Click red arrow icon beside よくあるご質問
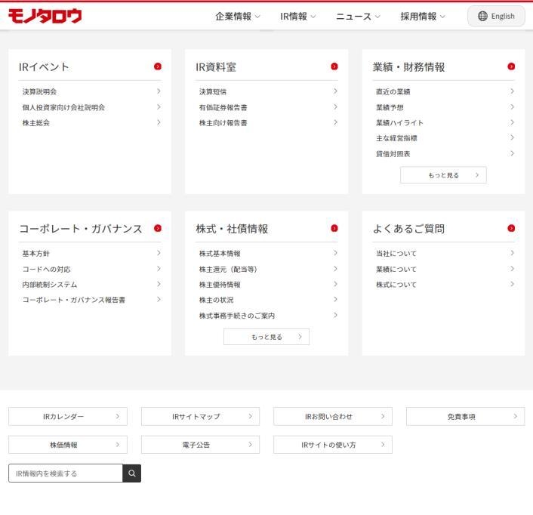The width and height of the screenshot is (533, 515). click(x=511, y=228)
